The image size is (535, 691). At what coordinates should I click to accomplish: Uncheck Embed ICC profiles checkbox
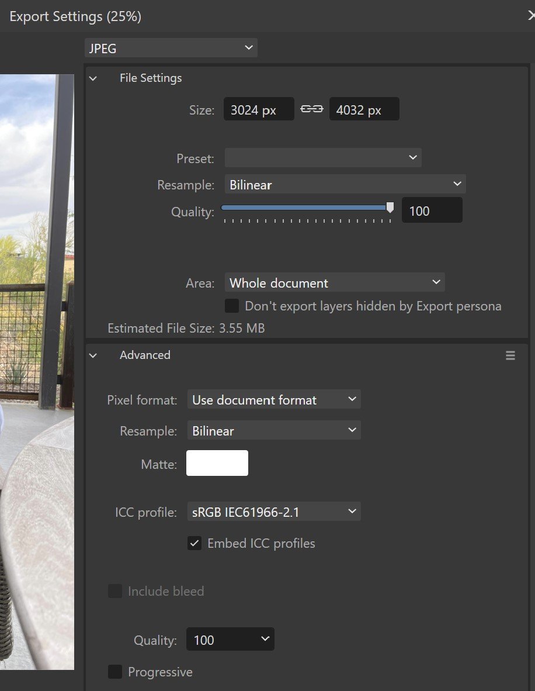(x=194, y=543)
